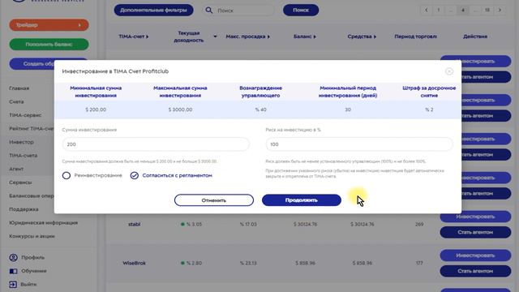Open the Обучение book icon
The width and height of the screenshot is (519, 292).
[x=13, y=271]
